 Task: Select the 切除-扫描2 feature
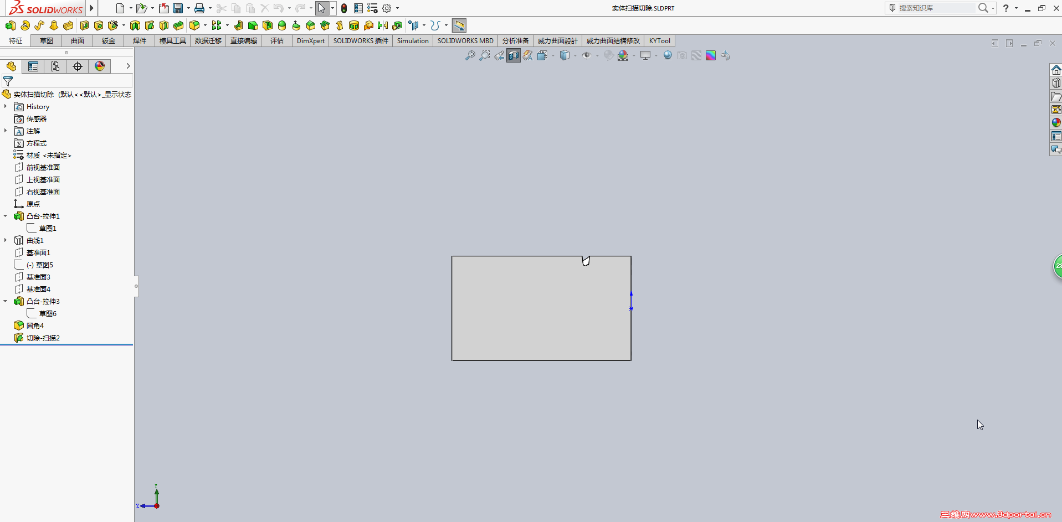(43, 338)
